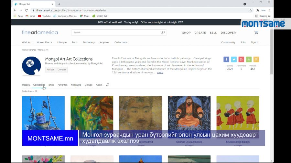The height and width of the screenshot is (163, 291).
Task: Switch to the About tab
Action: [99, 85]
